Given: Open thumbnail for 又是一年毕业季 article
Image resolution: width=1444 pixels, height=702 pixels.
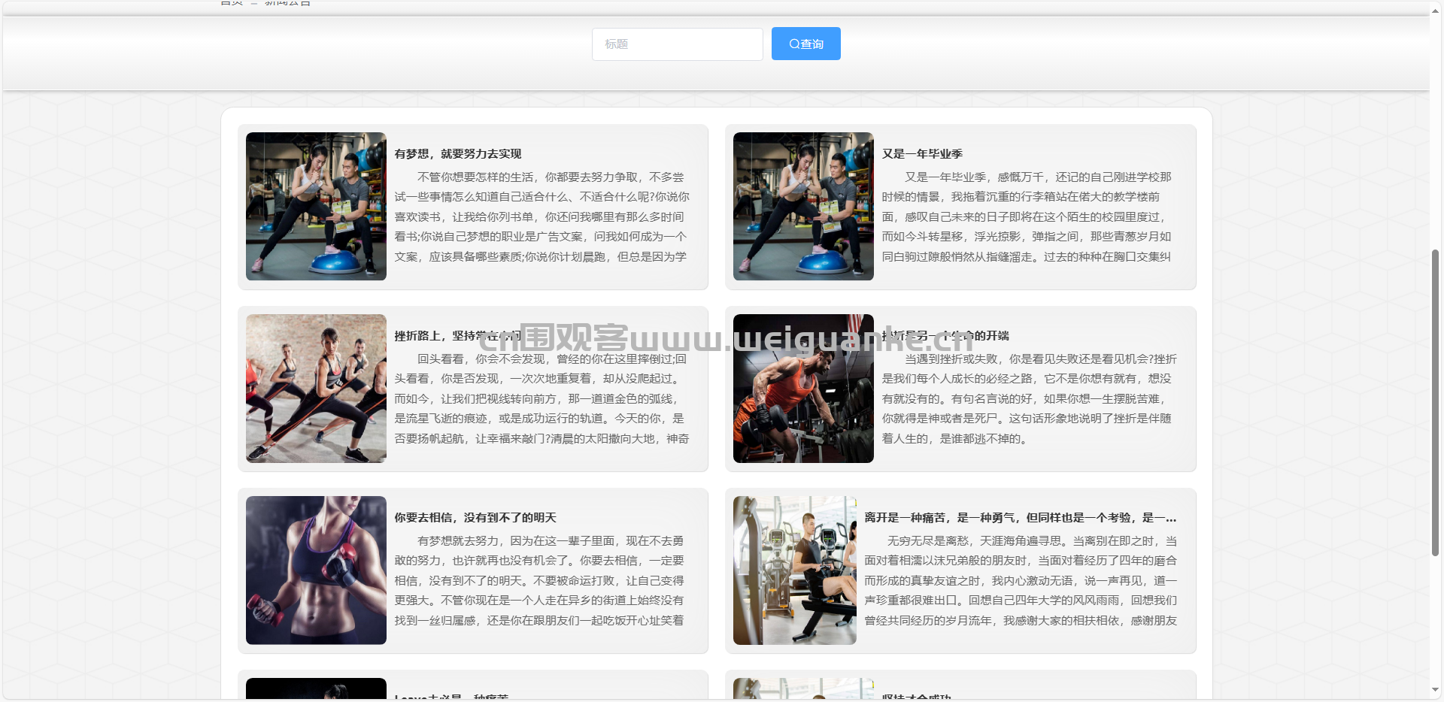Looking at the screenshot, I should pos(803,207).
